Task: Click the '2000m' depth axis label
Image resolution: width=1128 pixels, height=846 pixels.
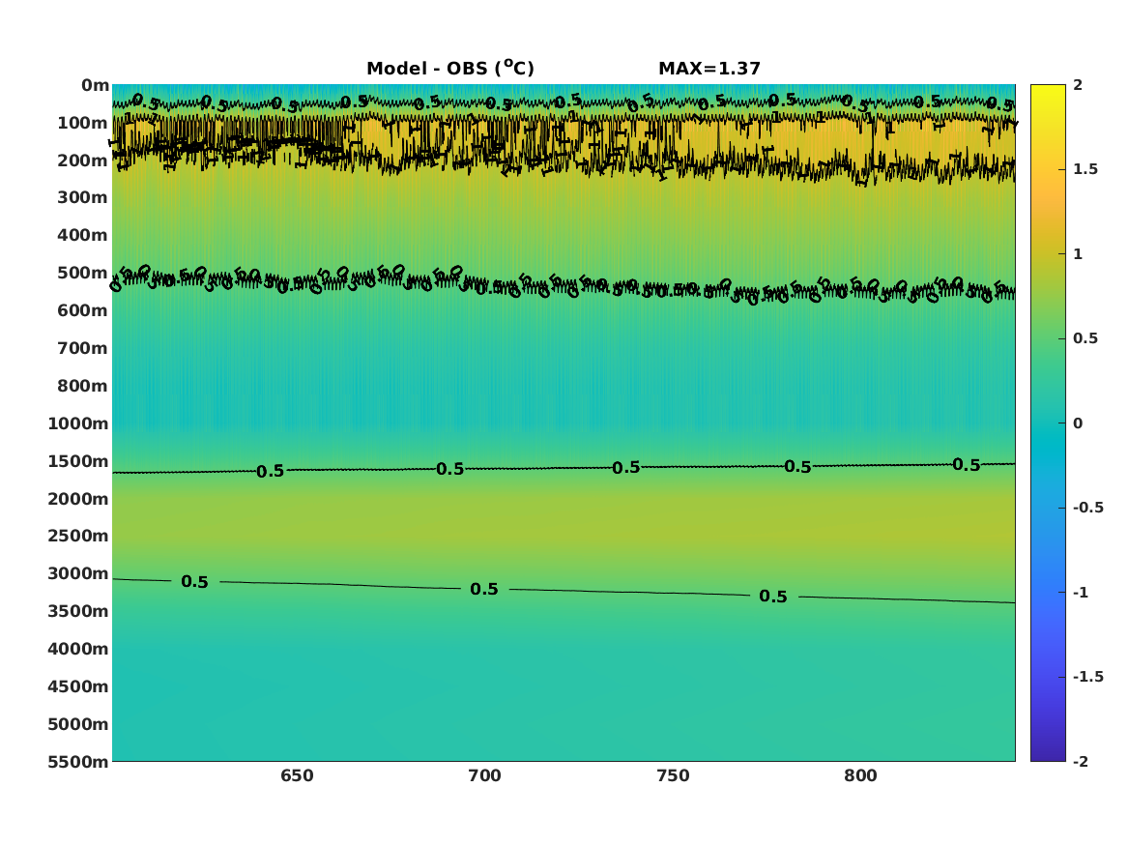Action: pyautogui.click(x=77, y=499)
